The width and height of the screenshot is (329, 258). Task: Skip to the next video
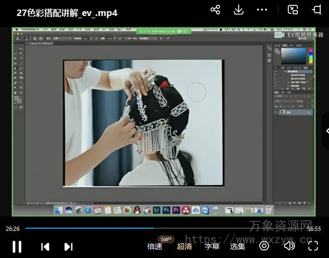coord(68,246)
